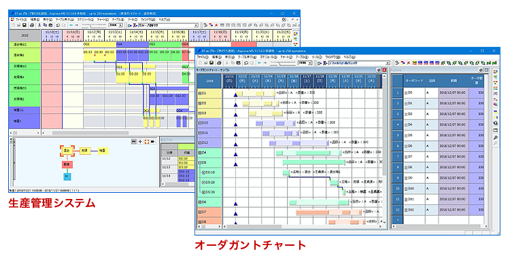510x258 pixels.
Task: Select 充填 node in process diagram
Action: 85,151
